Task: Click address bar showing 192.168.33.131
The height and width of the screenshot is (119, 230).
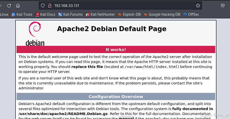Action: click(120, 5)
